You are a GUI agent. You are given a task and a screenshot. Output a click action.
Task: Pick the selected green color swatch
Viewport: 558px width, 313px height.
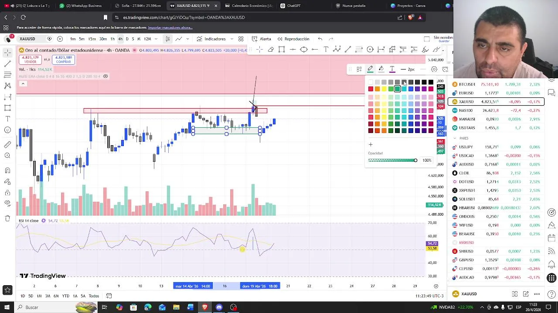click(x=397, y=89)
